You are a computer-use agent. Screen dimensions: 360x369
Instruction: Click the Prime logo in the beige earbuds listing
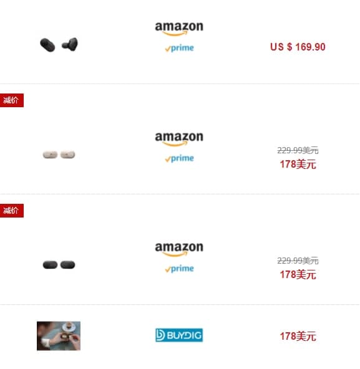(179, 158)
